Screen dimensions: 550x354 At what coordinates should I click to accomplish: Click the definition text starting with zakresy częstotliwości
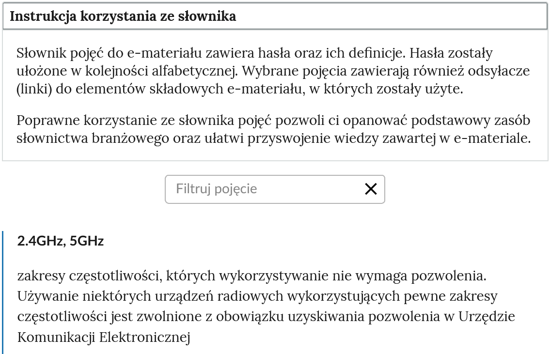(x=266, y=307)
